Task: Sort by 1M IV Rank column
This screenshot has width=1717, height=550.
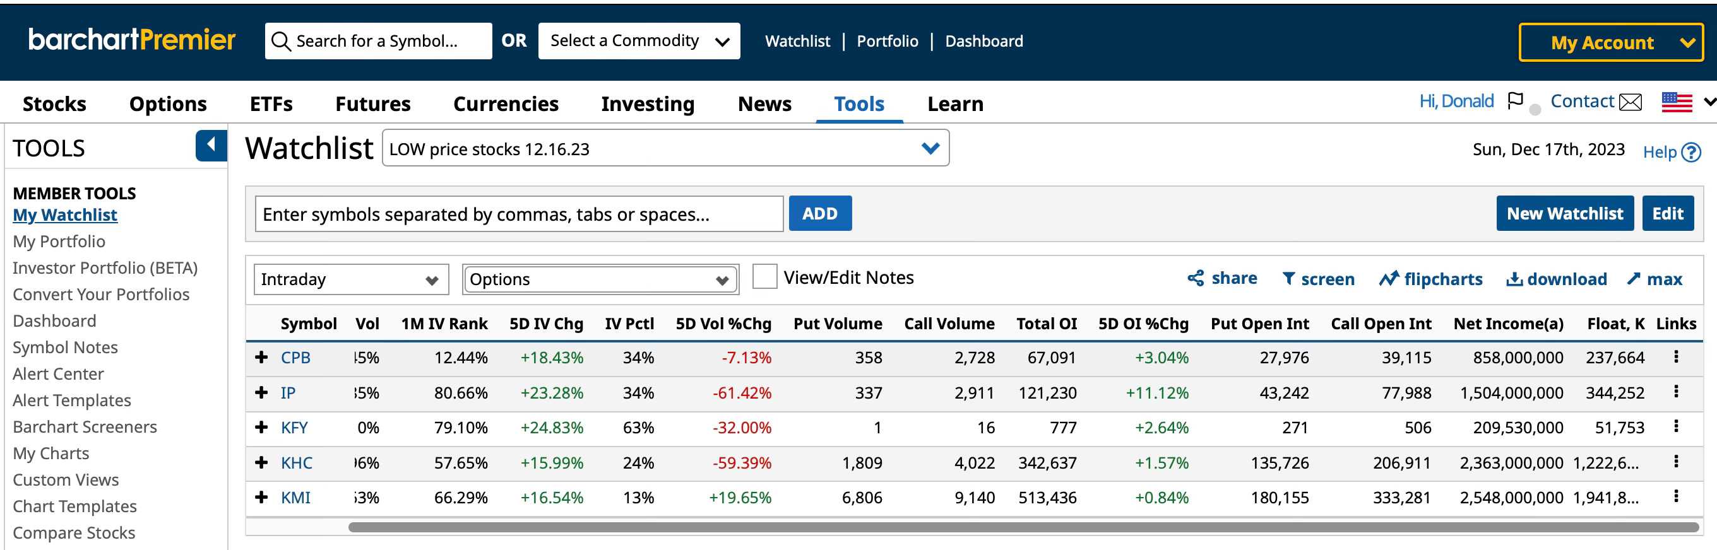Action: (444, 324)
